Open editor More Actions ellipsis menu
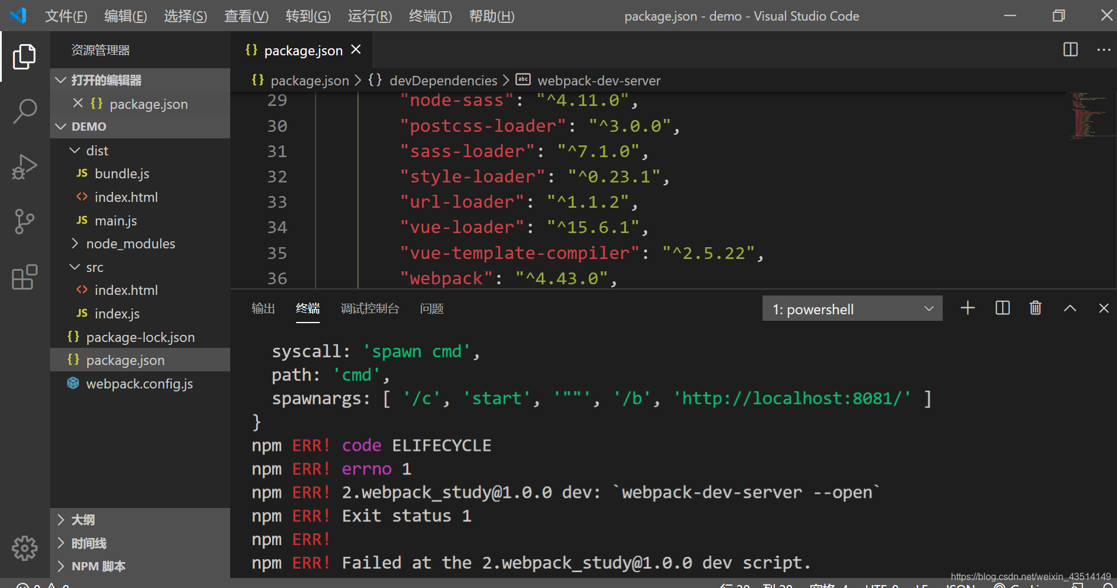Screen dimensions: 1117x588 (x=1103, y=49)
